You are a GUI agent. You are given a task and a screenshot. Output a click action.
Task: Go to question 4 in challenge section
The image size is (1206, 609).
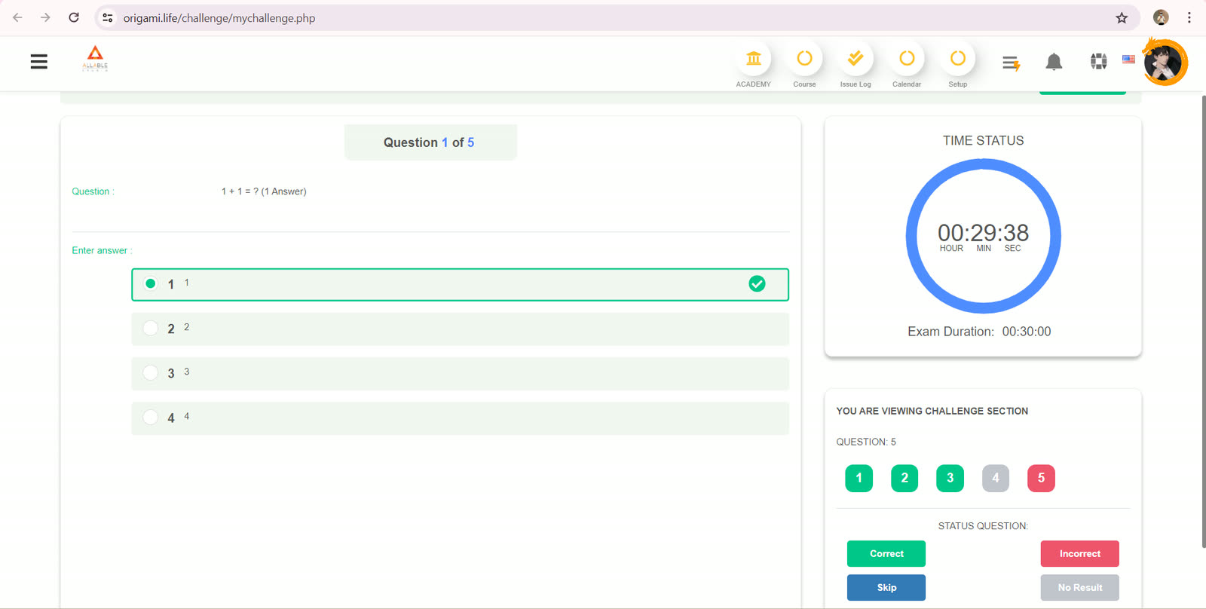pos(995,478)
